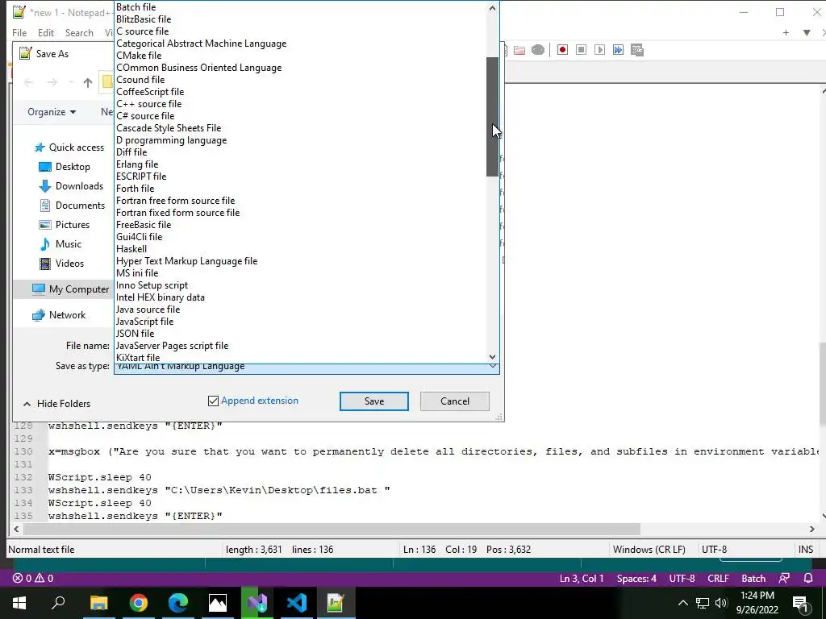Image resolution: width=826 pixels, height=619 pixels.
Task: Choose MS ini file type
Action: [137, 272]
